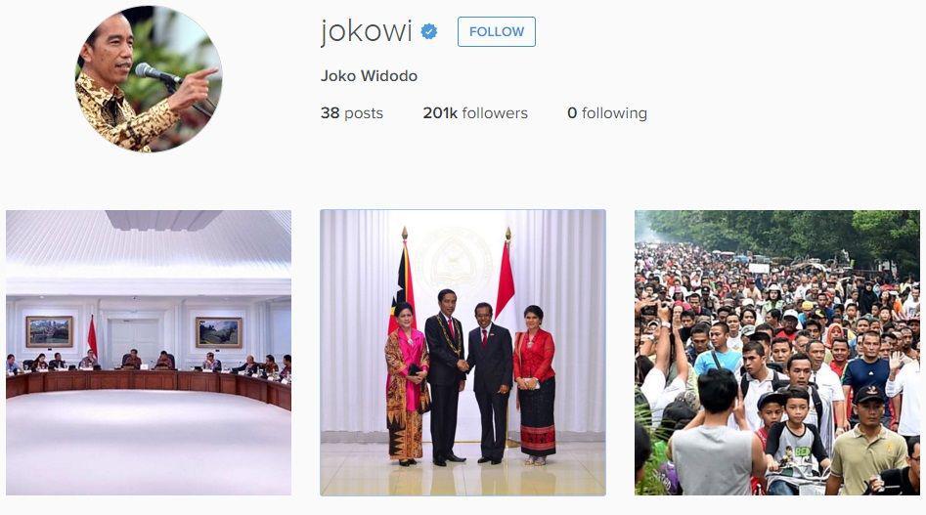The image size is (926, 515).
Task: Open the 0 following list
Action: [x=607, y=112]
